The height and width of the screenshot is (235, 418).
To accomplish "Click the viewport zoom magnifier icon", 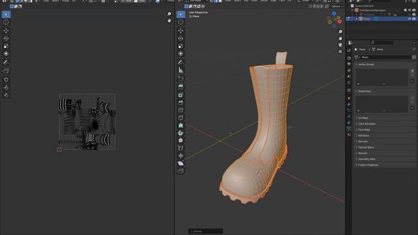I will pos(340,32).
